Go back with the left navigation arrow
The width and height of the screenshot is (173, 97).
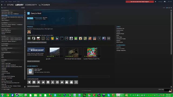(x=2, y=5)
